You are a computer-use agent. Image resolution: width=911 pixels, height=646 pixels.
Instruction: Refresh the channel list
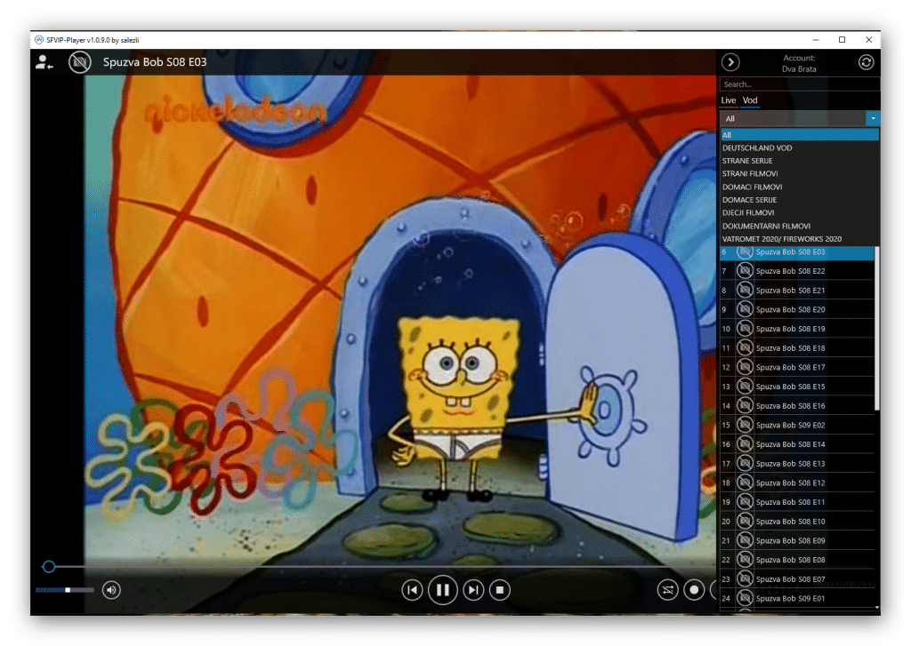(x=866, y=62)
